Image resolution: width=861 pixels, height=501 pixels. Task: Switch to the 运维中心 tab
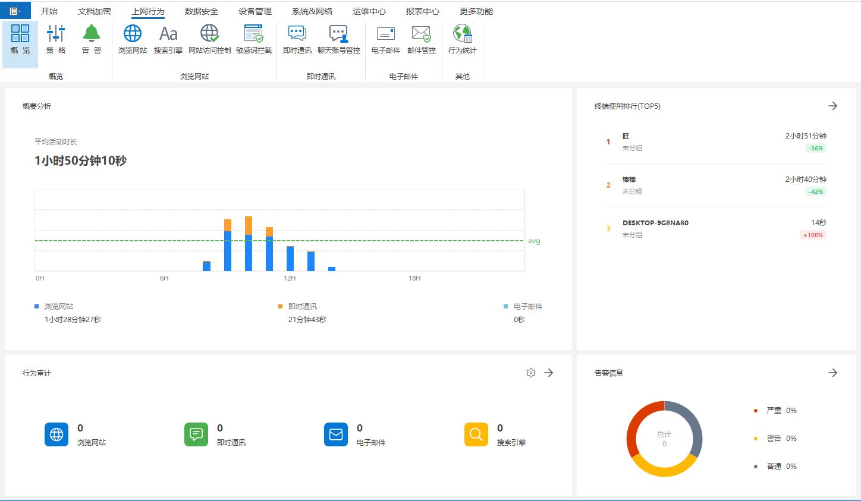click(x=369, y=11)
